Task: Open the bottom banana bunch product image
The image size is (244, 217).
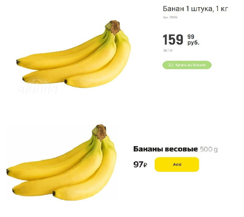Action: click(x=61, y=163)
